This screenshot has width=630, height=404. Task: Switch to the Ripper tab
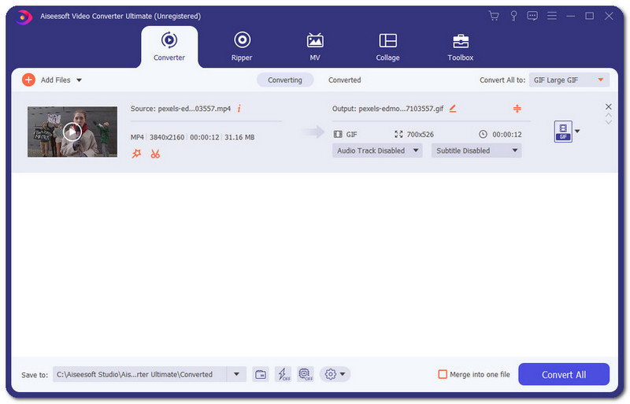coord(242,46)
